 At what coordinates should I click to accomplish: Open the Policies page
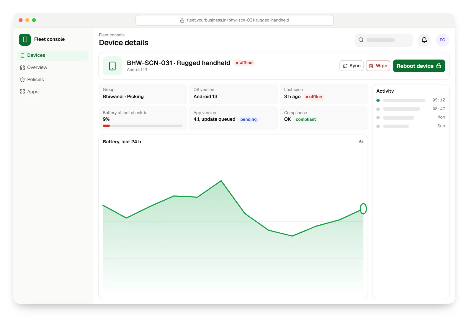(53, 80)
